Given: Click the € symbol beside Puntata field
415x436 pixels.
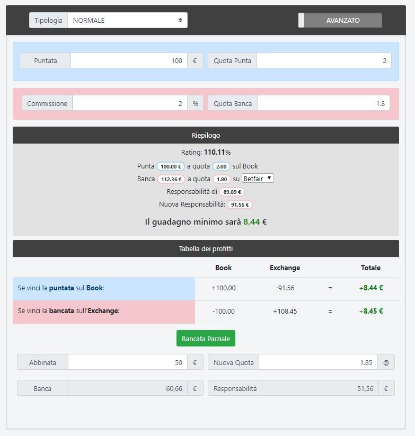Looking at the screenshot, I should (195, 61).
